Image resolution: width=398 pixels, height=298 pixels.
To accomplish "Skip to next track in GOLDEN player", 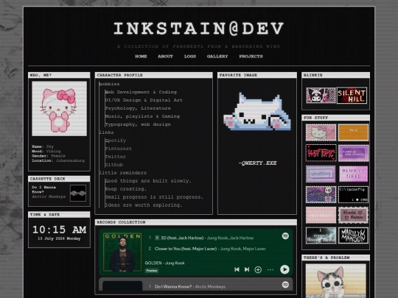I will coord(247,269).
